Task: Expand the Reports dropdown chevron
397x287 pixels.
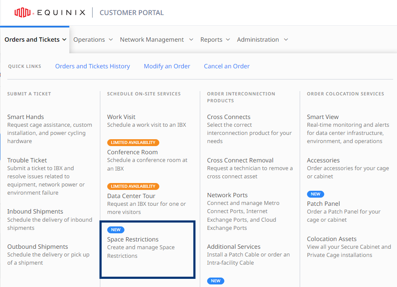Action: point(228,40)
